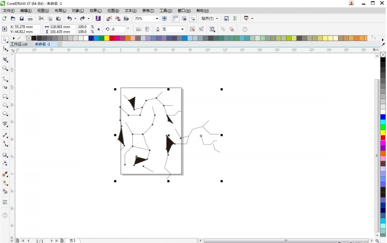Select the Smart Fill tool
This screenshot has height=243, width=387.
[x=5, y=191]
